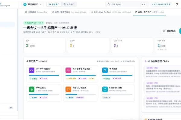Open the 60s 患者教育短视频 card title
Screen dimensions: 181x120
coord(81,69)
